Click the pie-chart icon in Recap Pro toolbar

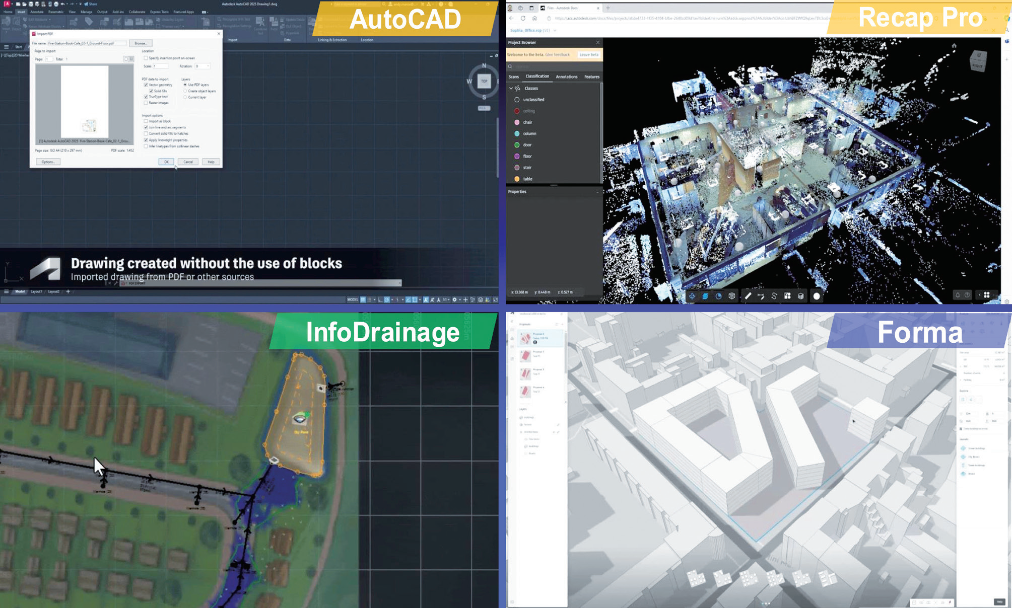(x=719, y=296)
